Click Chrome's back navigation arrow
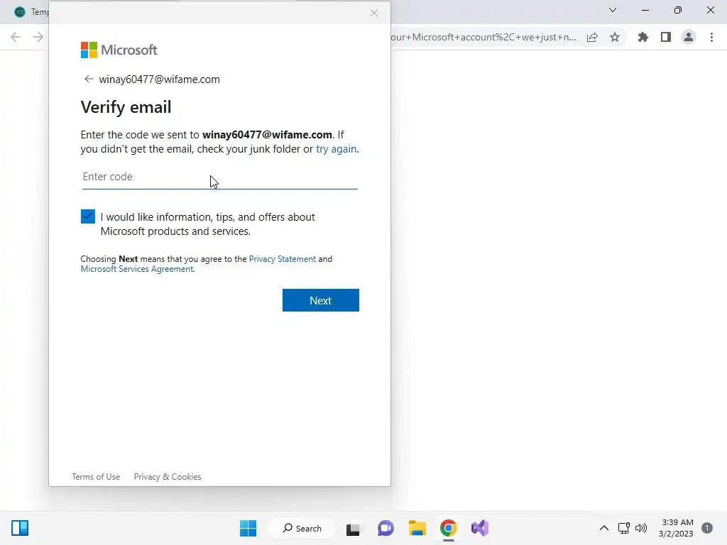This screenshot has width=727, height=545. pyautogui.click(x=16, y=37)
